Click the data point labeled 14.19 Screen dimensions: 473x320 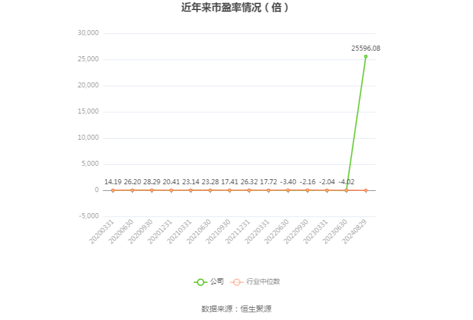113,190
